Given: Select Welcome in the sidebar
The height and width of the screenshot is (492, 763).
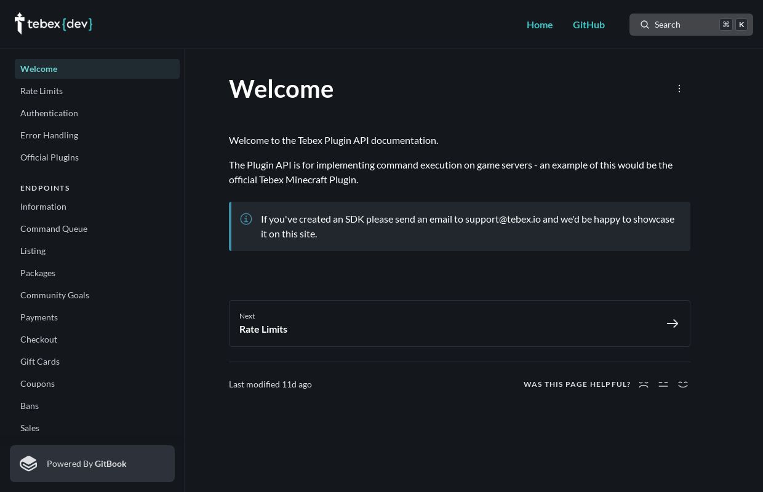Looking at the screenshot, I should [97, 69].
